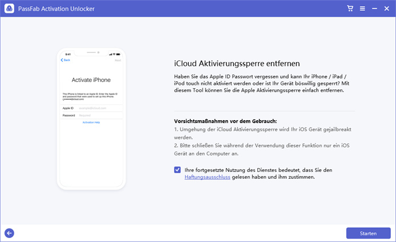Uncheck the disclaimer agreement checkbox
The width and height of the screenshot is (396, 242).
(177, 170)
